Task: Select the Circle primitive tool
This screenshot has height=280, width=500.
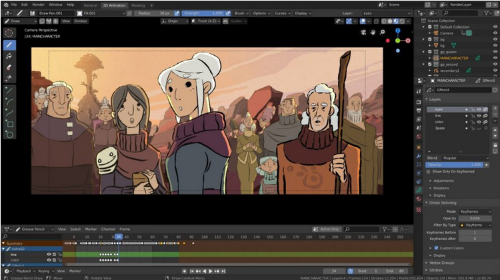Action: (x=9, y=134)
